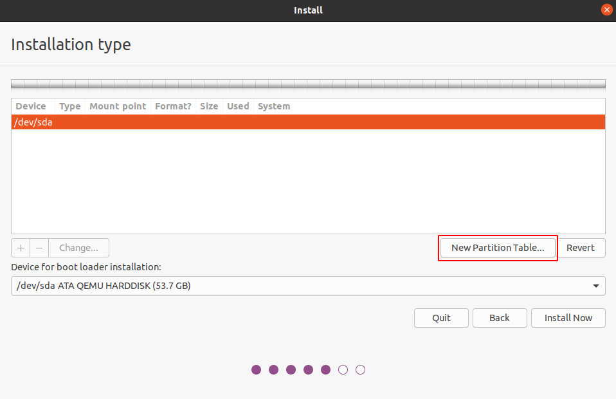Create a New Partition Table
The width and height of the screenshot is (616, 399).
pyautogui.click(x=498, y=248)
